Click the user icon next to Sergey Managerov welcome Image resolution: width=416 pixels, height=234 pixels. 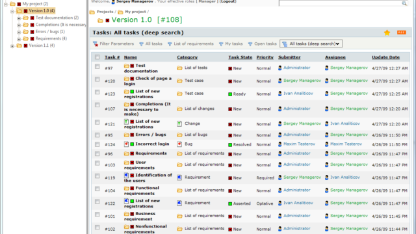click(113, 2)
